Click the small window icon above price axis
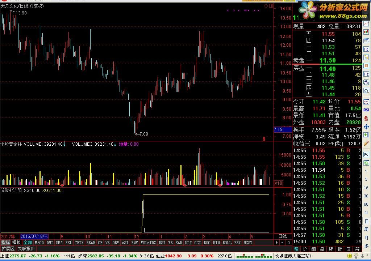This screenshot has height=261, width=371. coord(271,6)
